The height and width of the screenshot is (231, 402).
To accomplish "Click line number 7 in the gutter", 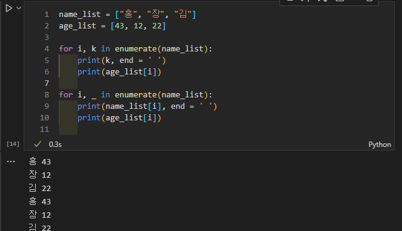I will [47, 83].
